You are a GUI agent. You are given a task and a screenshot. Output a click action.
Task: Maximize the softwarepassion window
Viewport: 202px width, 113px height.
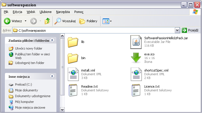click(x=190, y=5)
